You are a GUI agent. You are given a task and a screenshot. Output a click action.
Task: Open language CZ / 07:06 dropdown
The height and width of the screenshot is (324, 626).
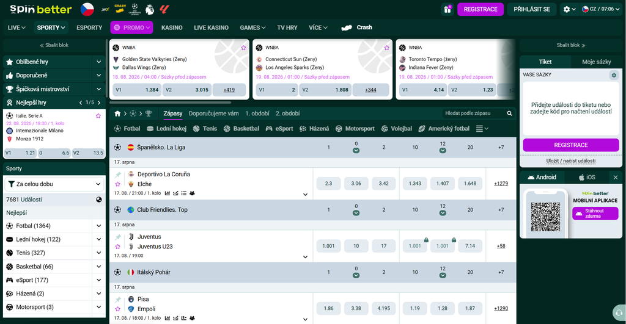(x=600, y=9)
